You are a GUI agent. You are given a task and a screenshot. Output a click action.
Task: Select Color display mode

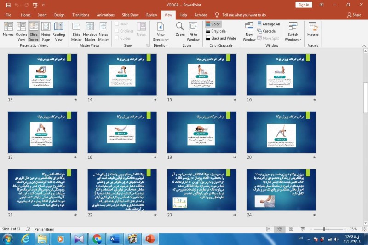213,24
